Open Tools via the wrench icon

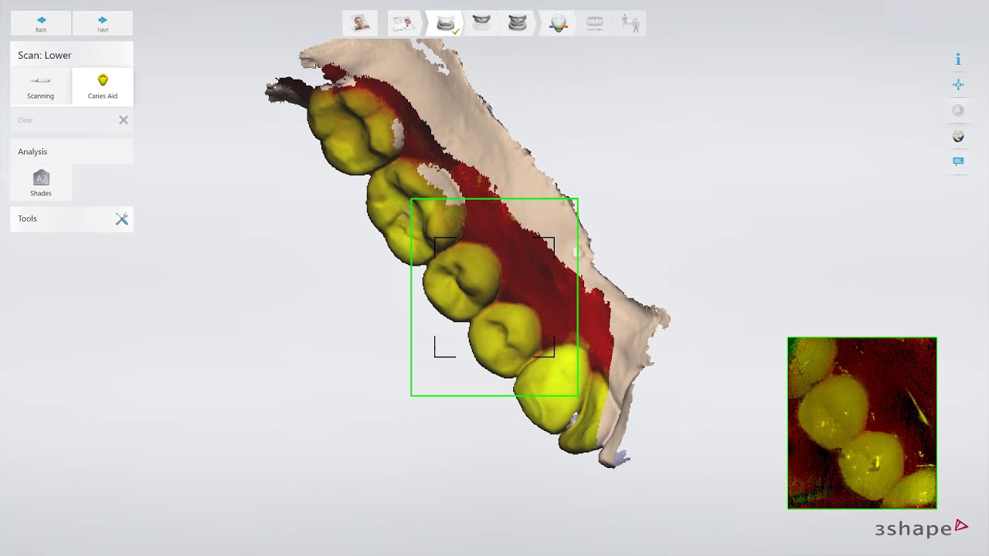(122, 219)
